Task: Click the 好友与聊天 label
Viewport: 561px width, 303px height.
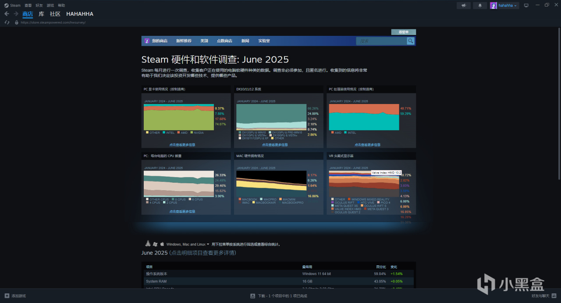Action: point(540,296)
